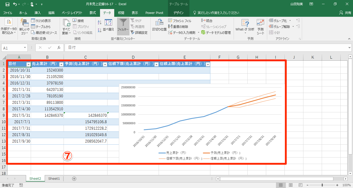The image size is (353, 188).
Task: Open 外部データの取り込み menu
Action: (x=9, y=27)
